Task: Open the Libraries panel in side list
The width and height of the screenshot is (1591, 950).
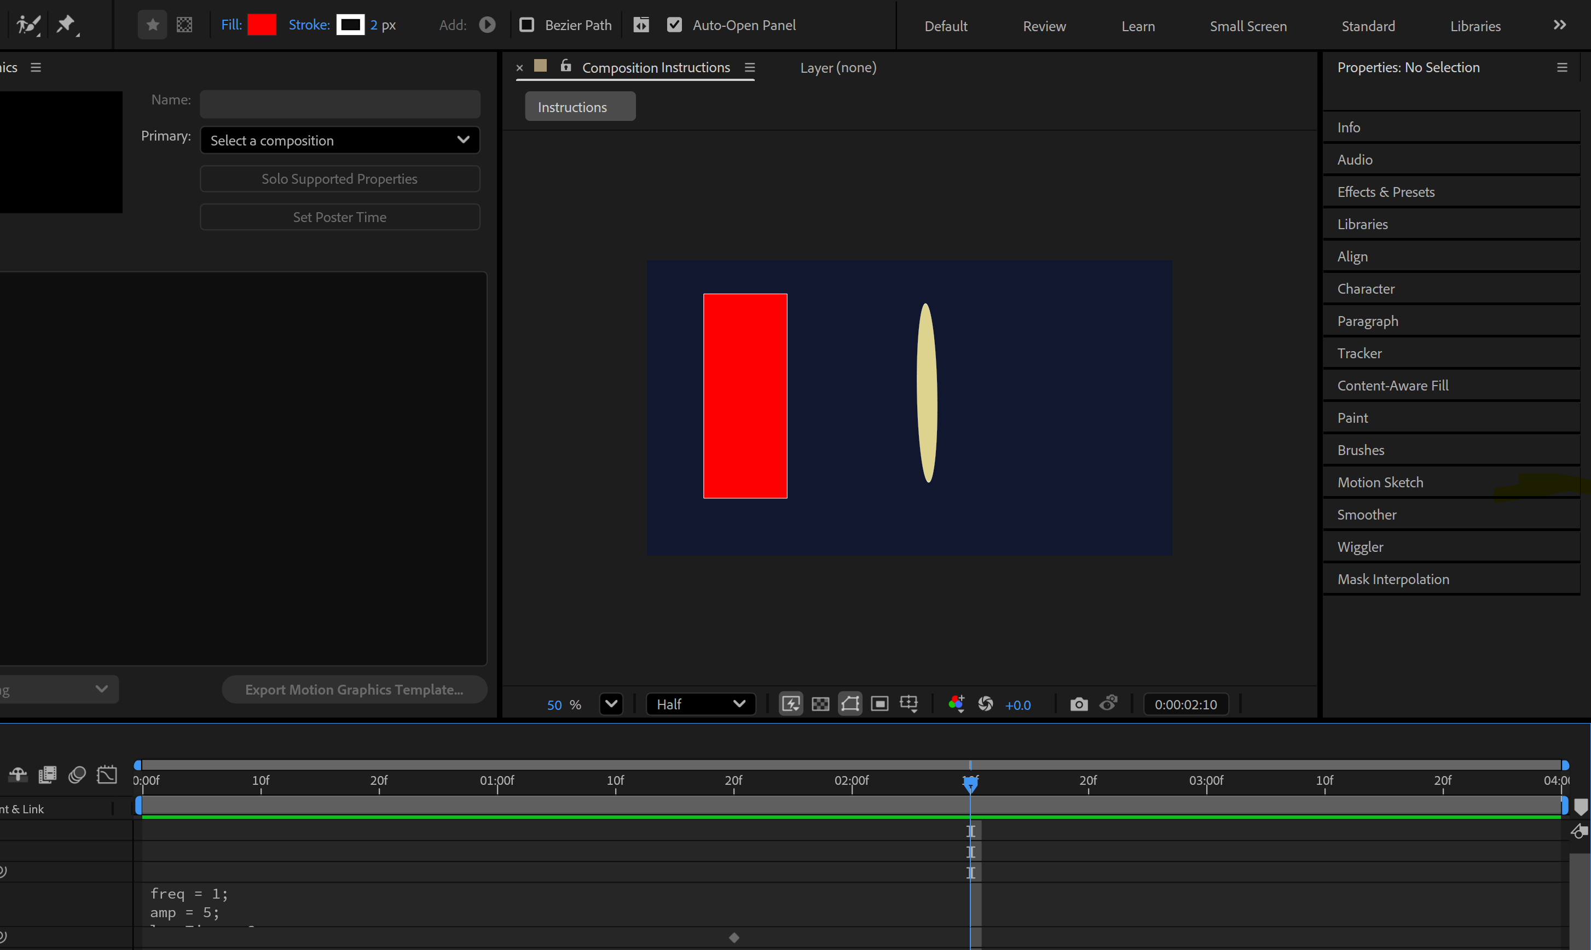Action: (1451, 224)
